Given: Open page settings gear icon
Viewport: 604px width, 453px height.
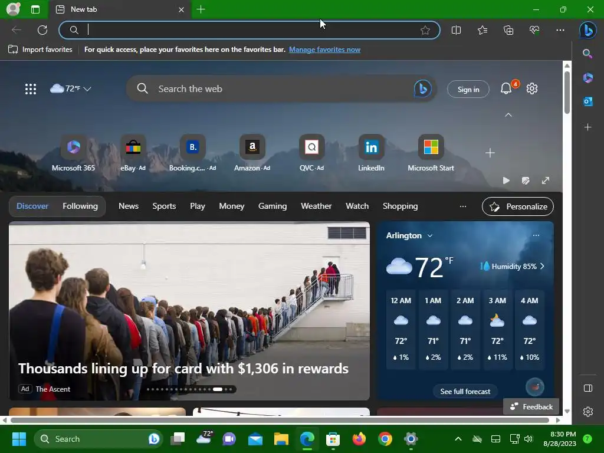Looking at the screenshot, I should pyautogui.click(x=532, y=88).
